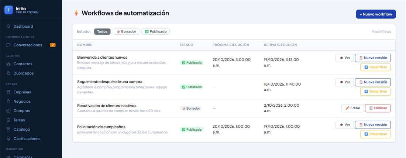Screen dimensions: 406x158
Task: Click the Conversaciones chat bubble icon
Action: [x=8, y=45]
